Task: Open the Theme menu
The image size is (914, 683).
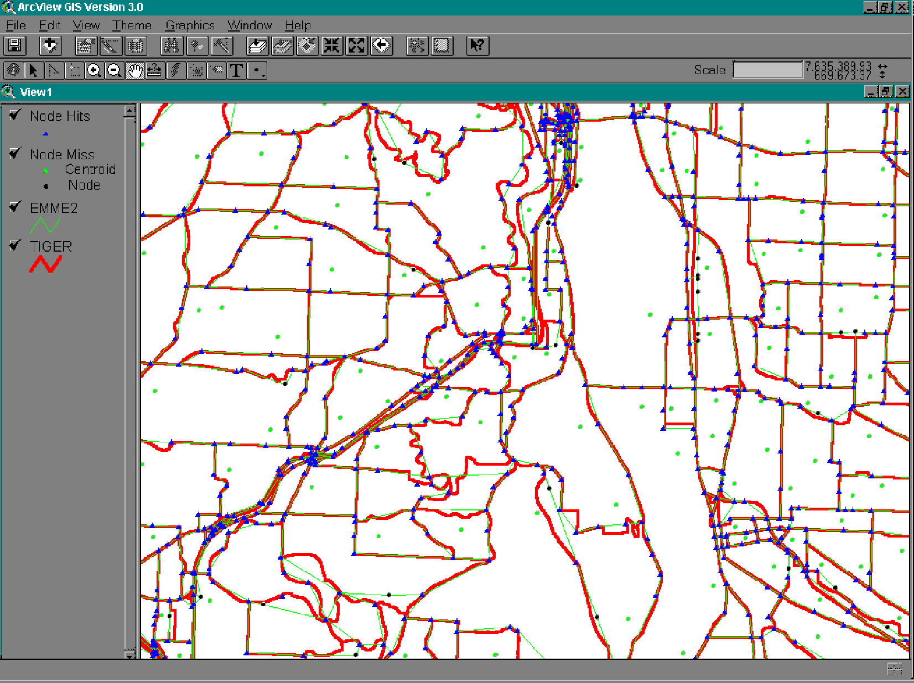Action: click(132, 25)
